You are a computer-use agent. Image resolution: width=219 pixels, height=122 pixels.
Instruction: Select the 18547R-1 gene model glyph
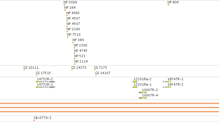167,82
